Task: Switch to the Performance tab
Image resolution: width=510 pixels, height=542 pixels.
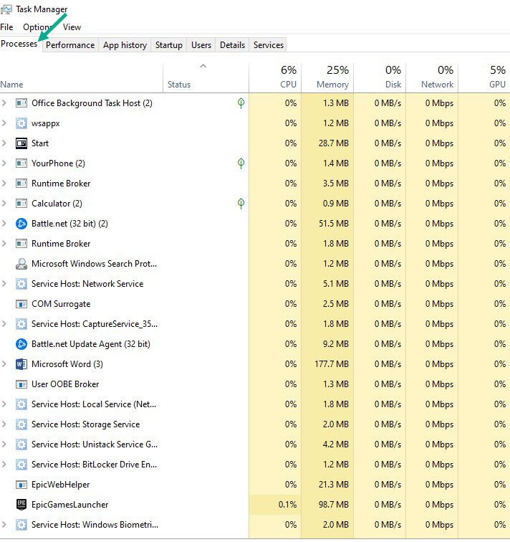Action: pos(70,45)
